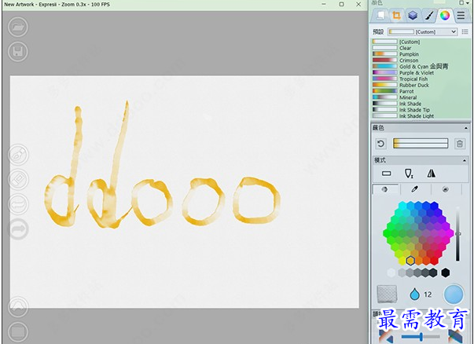The width and height of the screenshot is (474, 344).
Task: Choose the Rubber Duck preset
Action: [x=401, y=85]
